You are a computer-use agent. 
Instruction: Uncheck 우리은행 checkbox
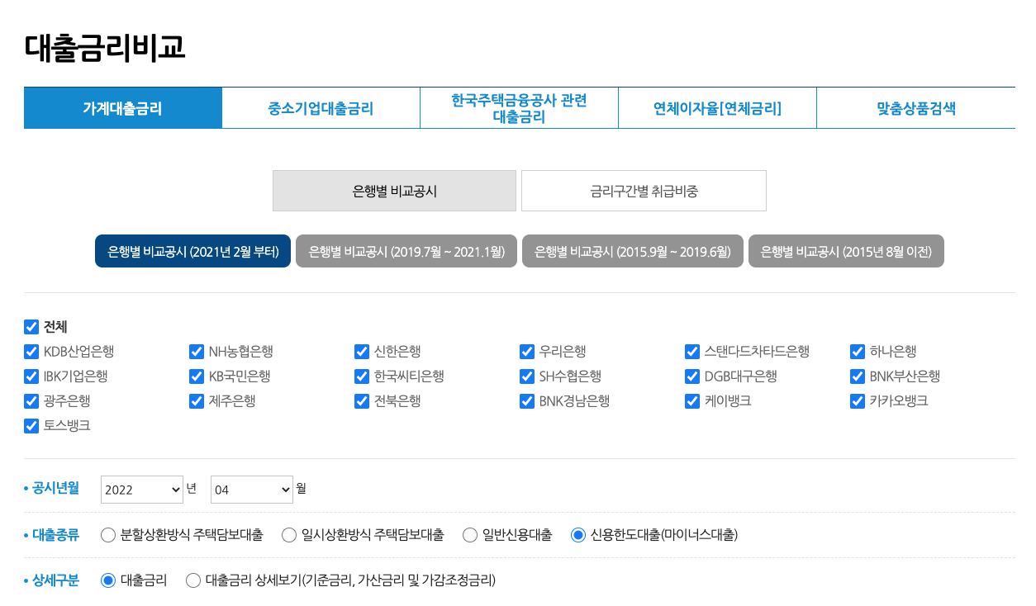527,352
